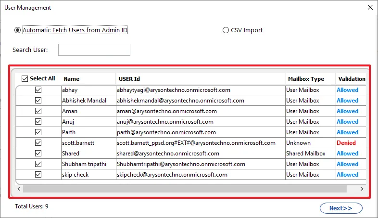Image resolution: width=378 pixels, height=218 pixels.
Task: Close the User Management dialog
Action: (370, 8)
